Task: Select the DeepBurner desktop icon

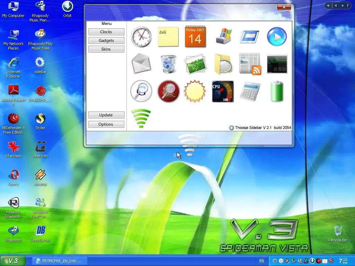Action: click(x=40, y=234)
